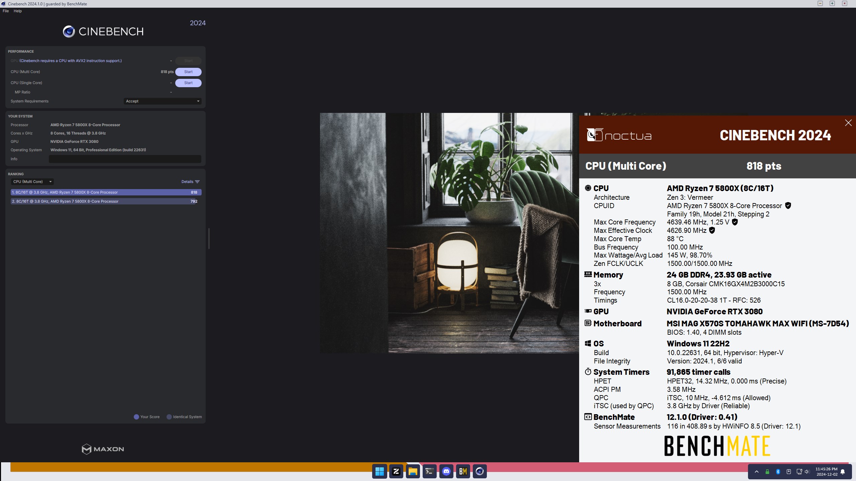Click the 818 pts Multi Core score
The width and height of the screenshot is (856, 481).
coord(167,72)
